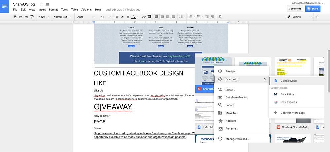Insert a comment using toolbar icon
This screenshot has width=330, height=152.
[x=149, y=17]
